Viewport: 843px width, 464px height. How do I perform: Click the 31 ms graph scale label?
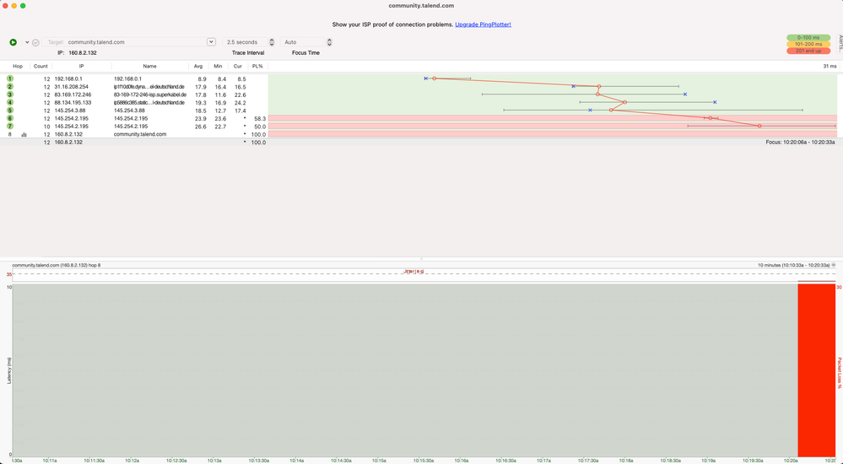[x=829, y=66]
